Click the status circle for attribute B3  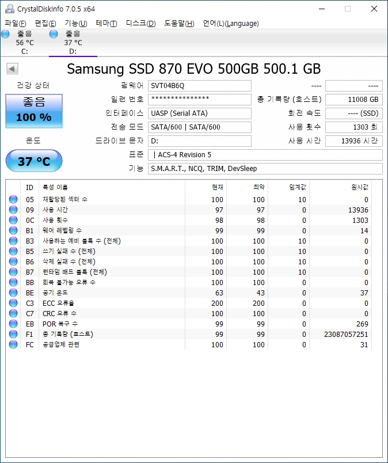13,241
